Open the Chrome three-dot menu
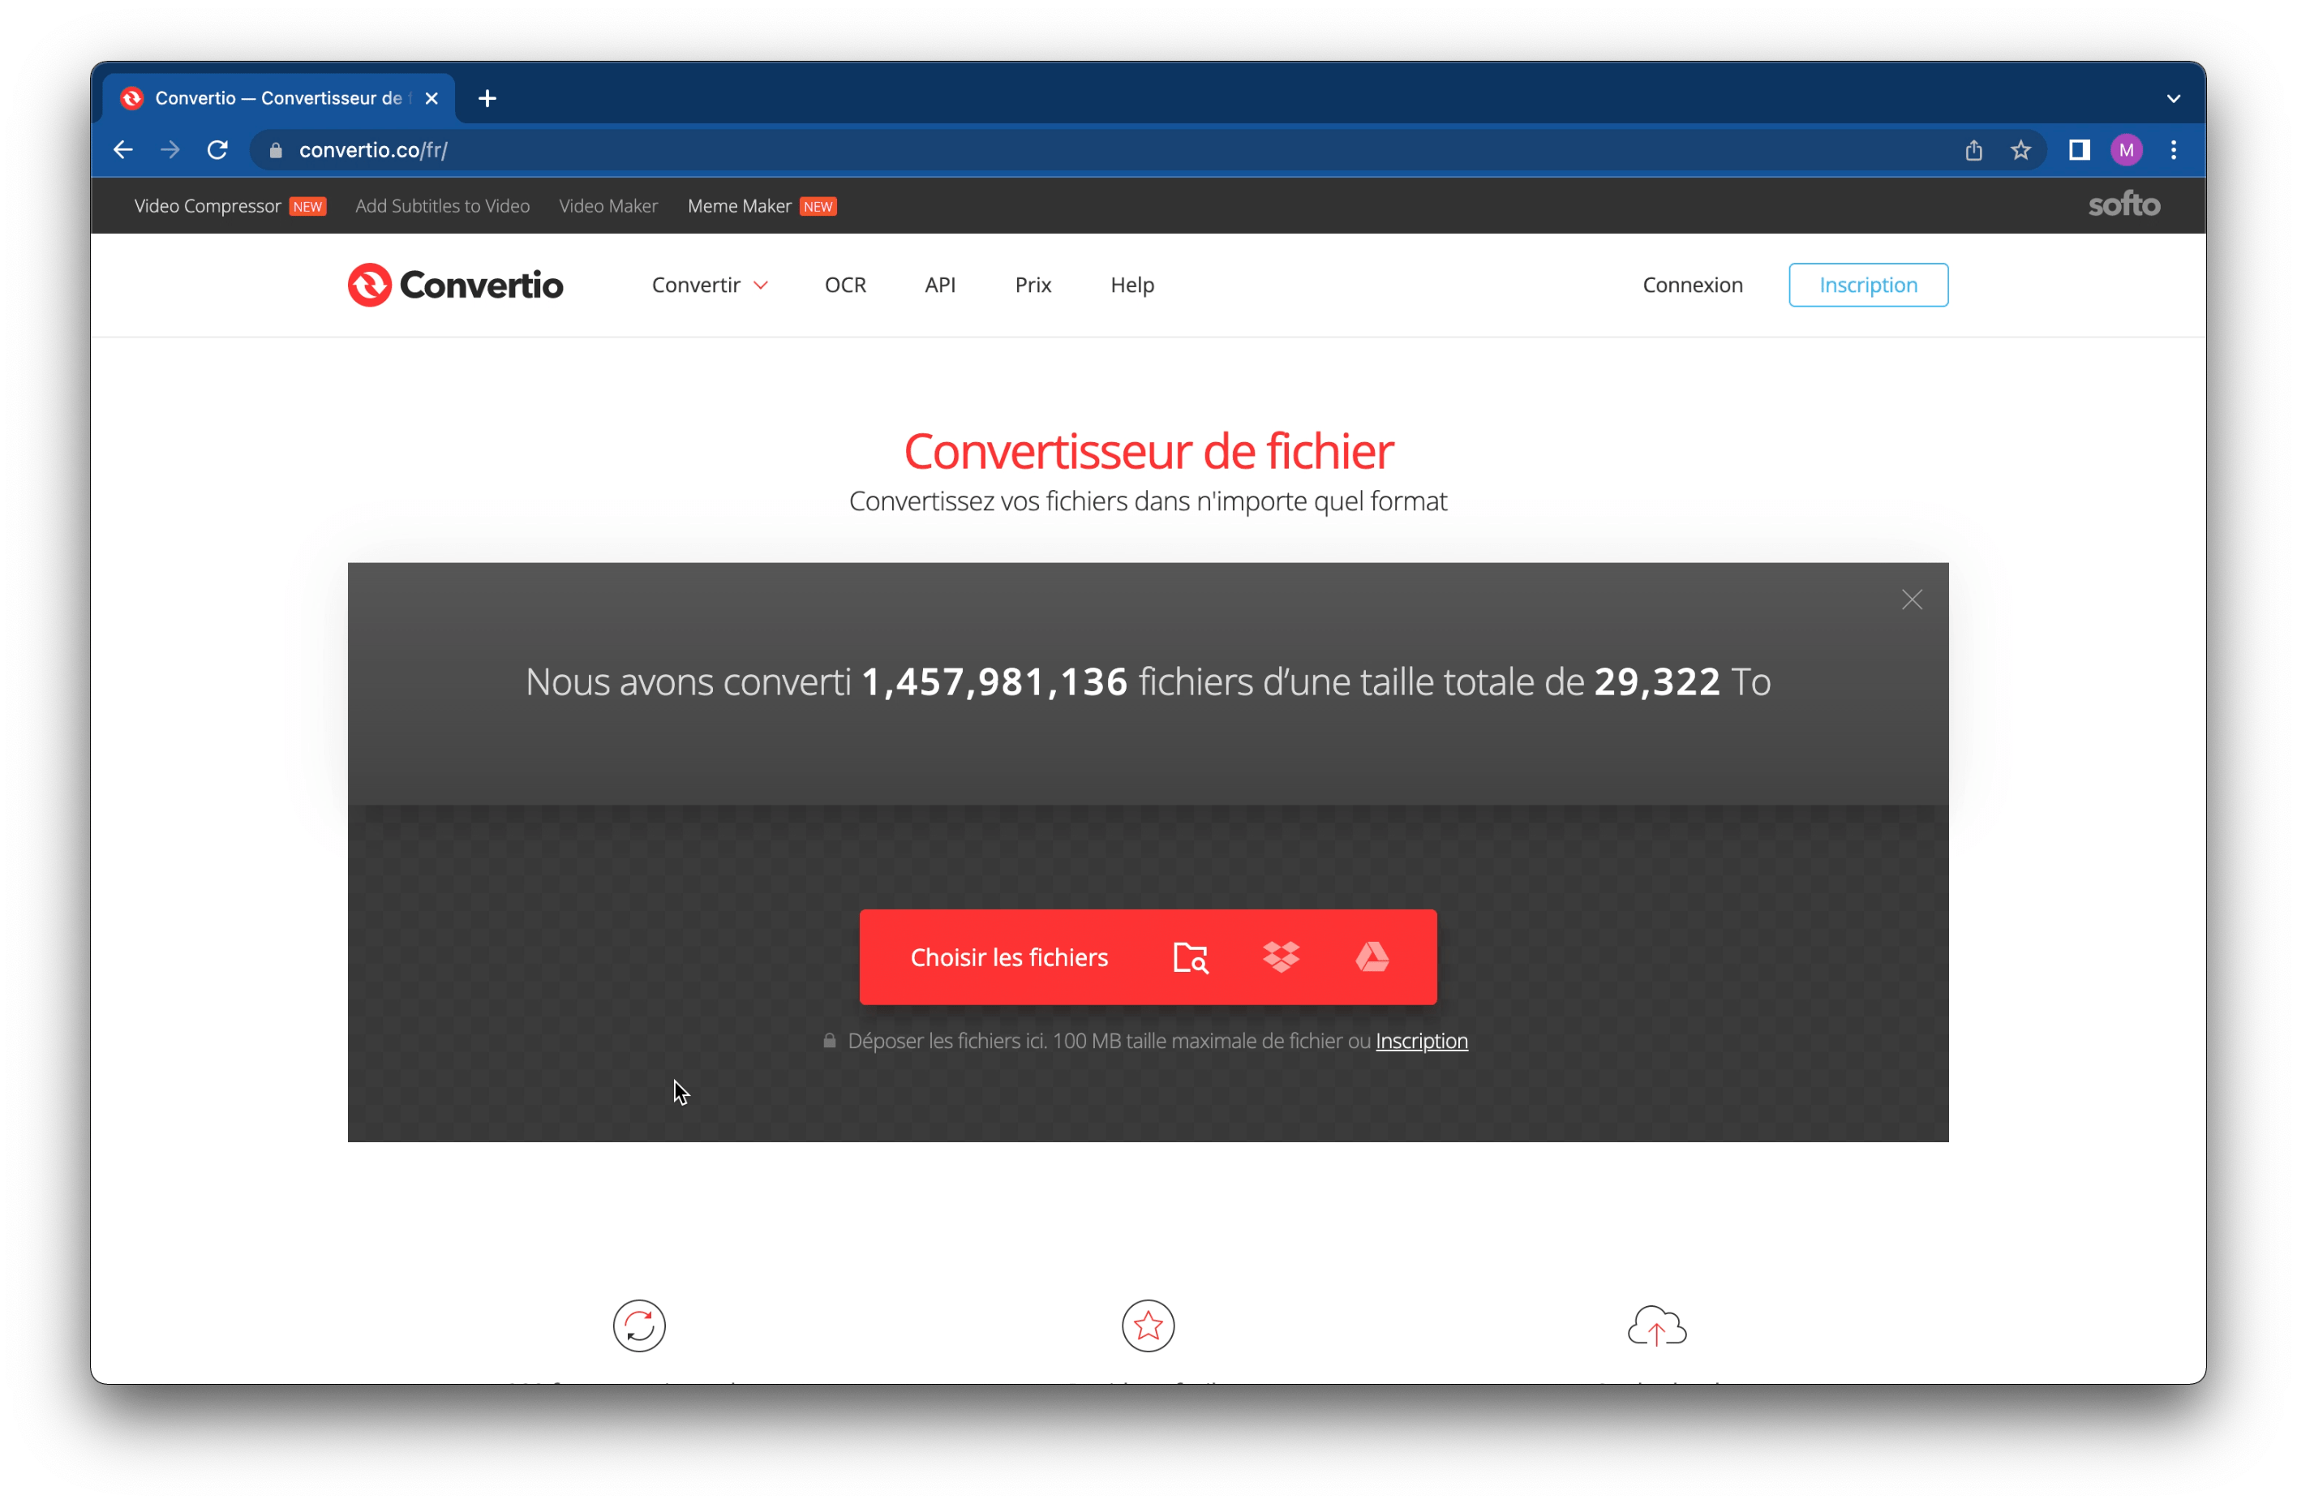 click(2174, 149)
